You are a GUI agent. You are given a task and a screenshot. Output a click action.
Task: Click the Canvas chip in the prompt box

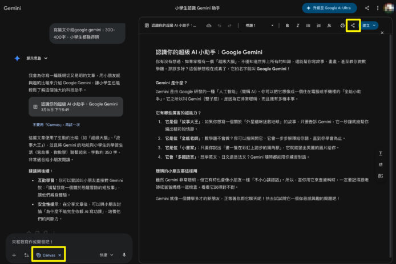click(46, 255)
